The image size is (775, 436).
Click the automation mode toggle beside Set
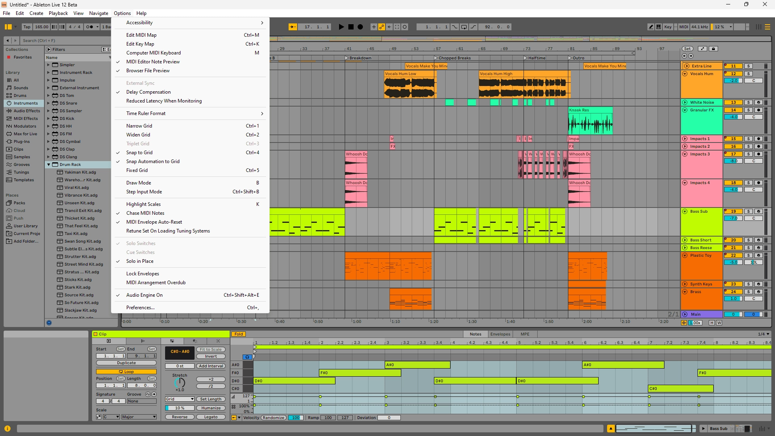(x=702, y=49)
